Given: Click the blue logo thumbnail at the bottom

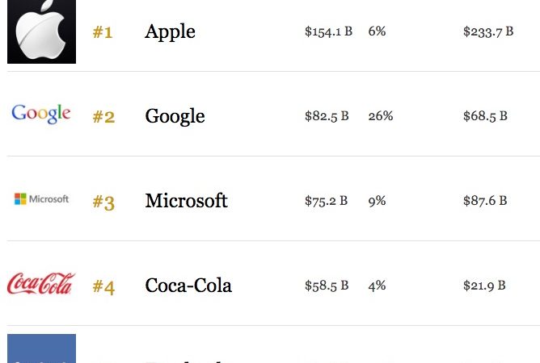Looking at the screenshot, I should click(41, 348).
